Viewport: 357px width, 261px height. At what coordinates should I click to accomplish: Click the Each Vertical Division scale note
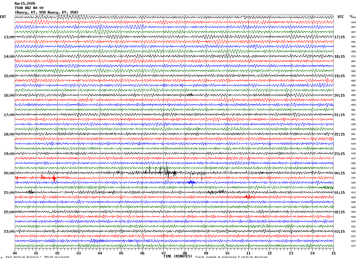38,257
